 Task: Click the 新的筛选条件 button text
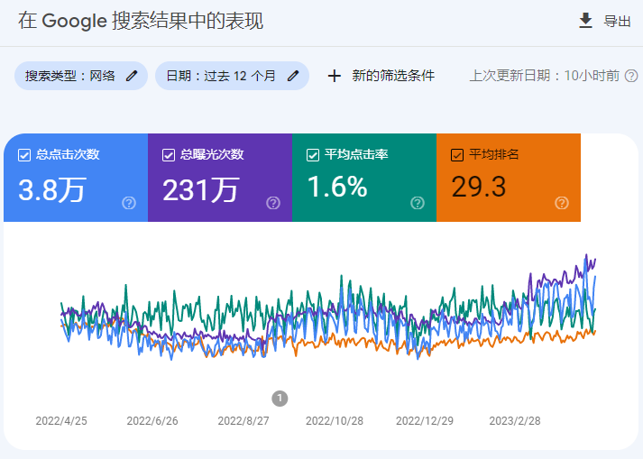point(393,76)
